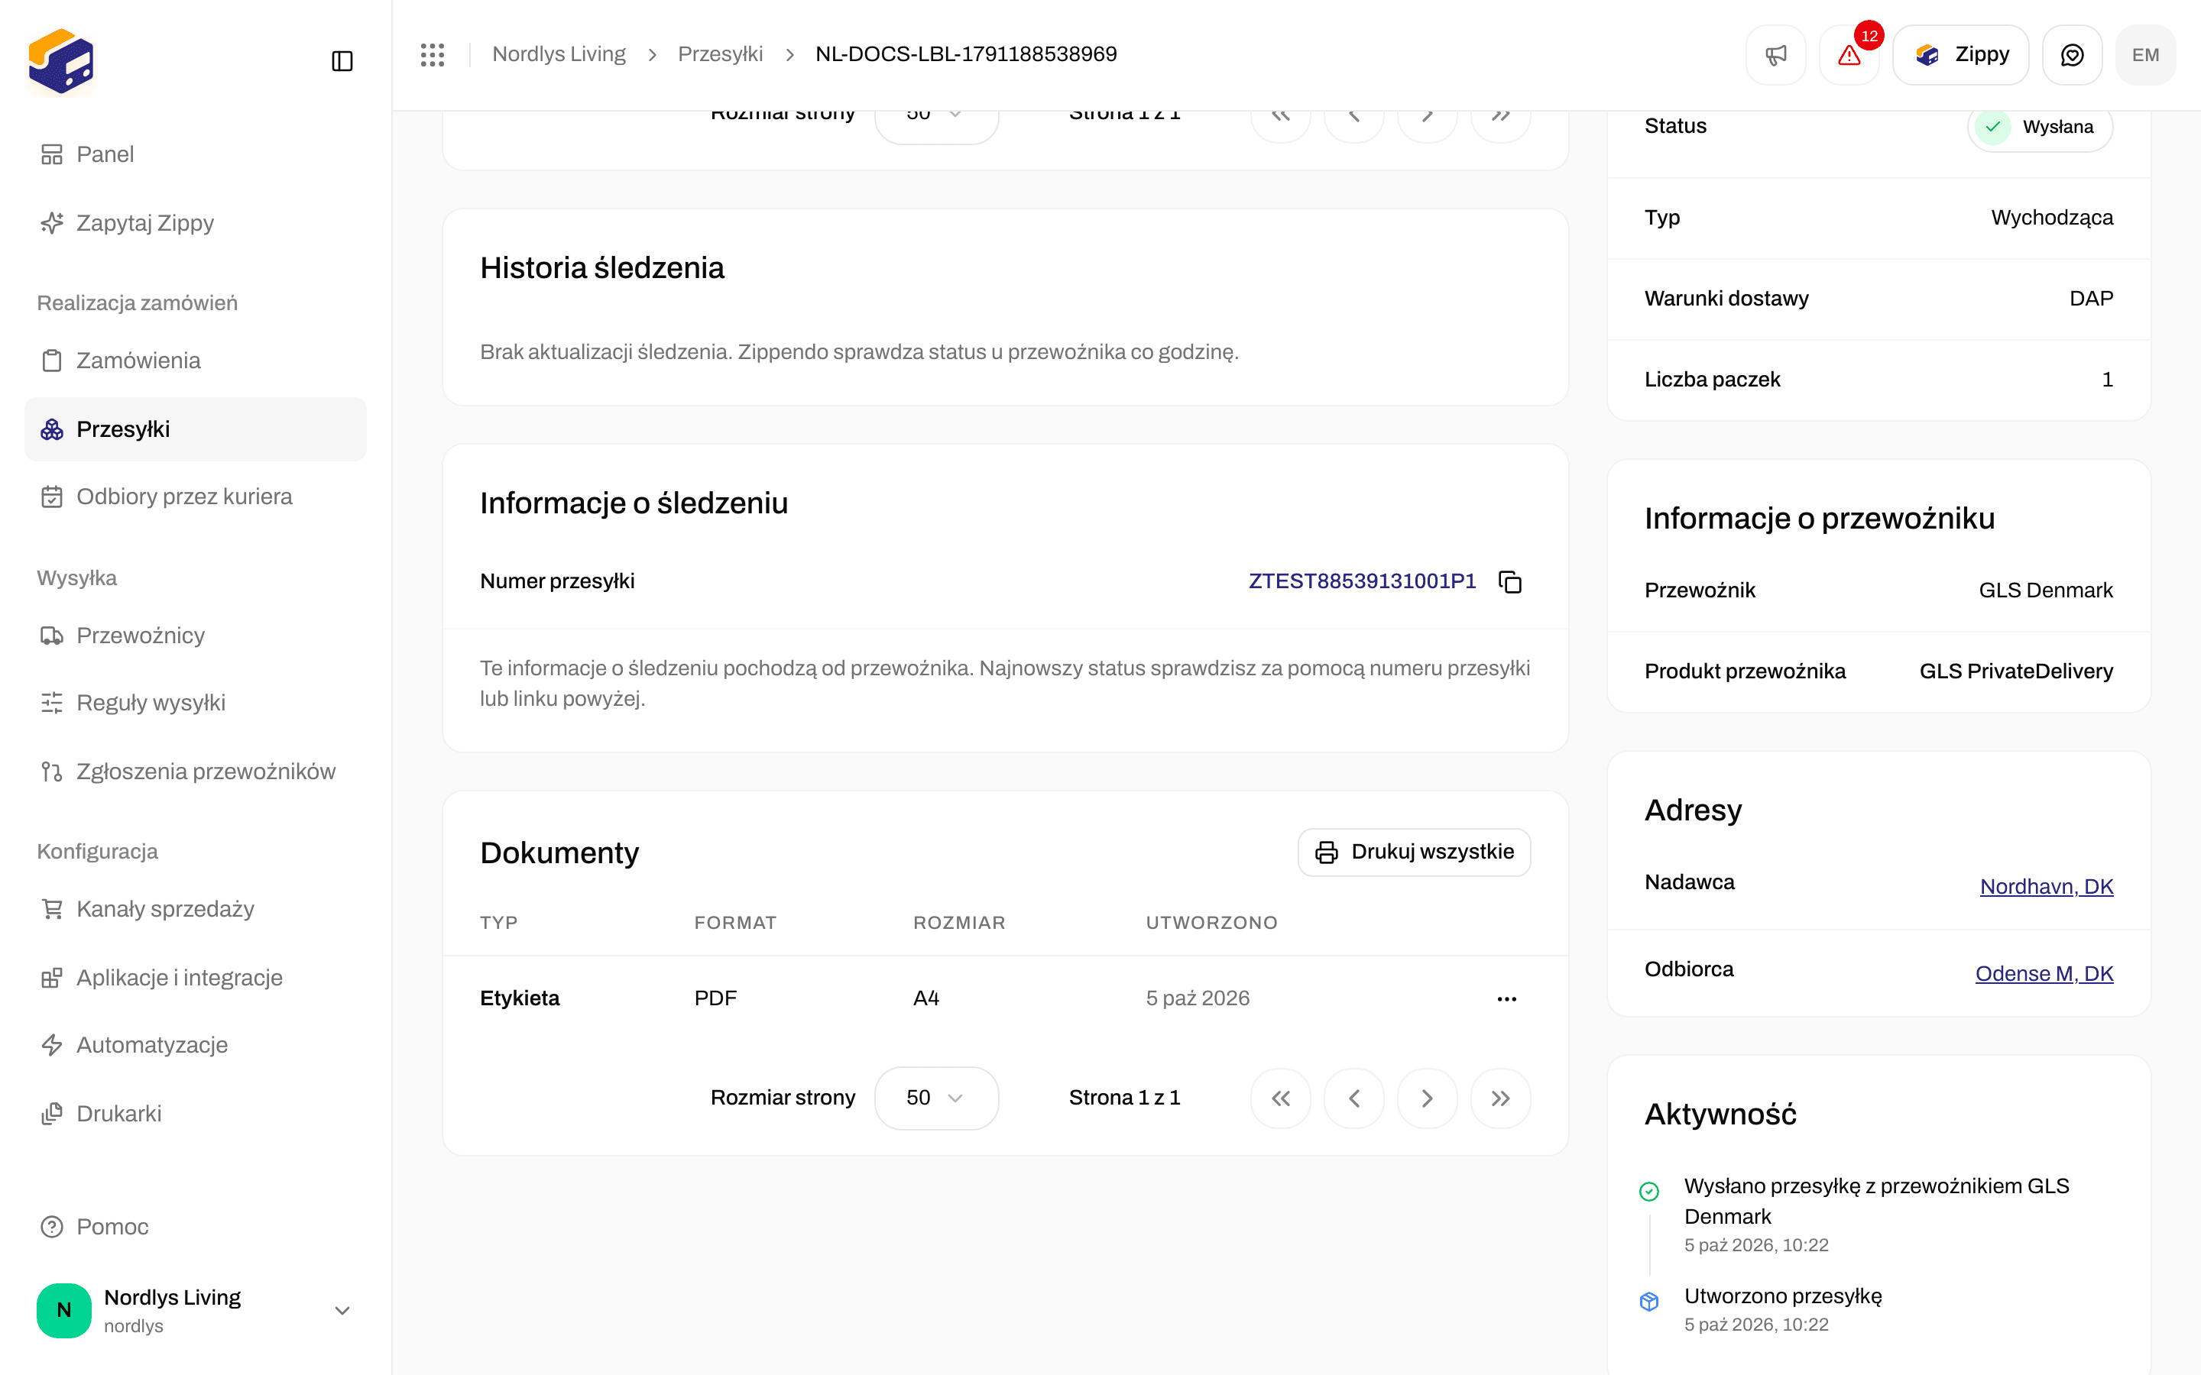Open the Zippy assistant
The width and height of the screenshot is (2201, 1375).
[1961, 54]
